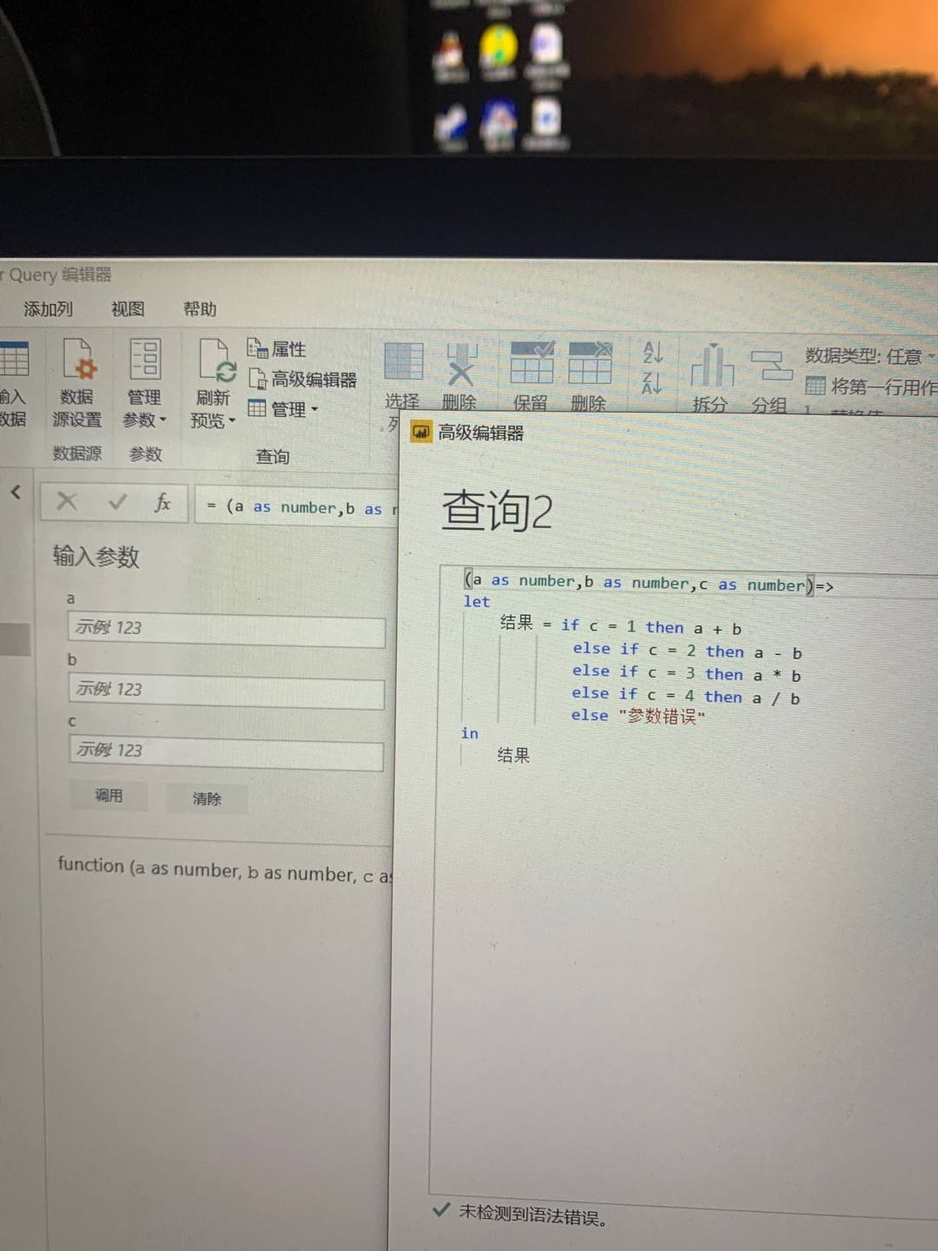Image resolution: width=938 pixels, height=1251 pixels.
Task: Open 高级编辑器 from the ribbon
Action: tap(302, 379)
